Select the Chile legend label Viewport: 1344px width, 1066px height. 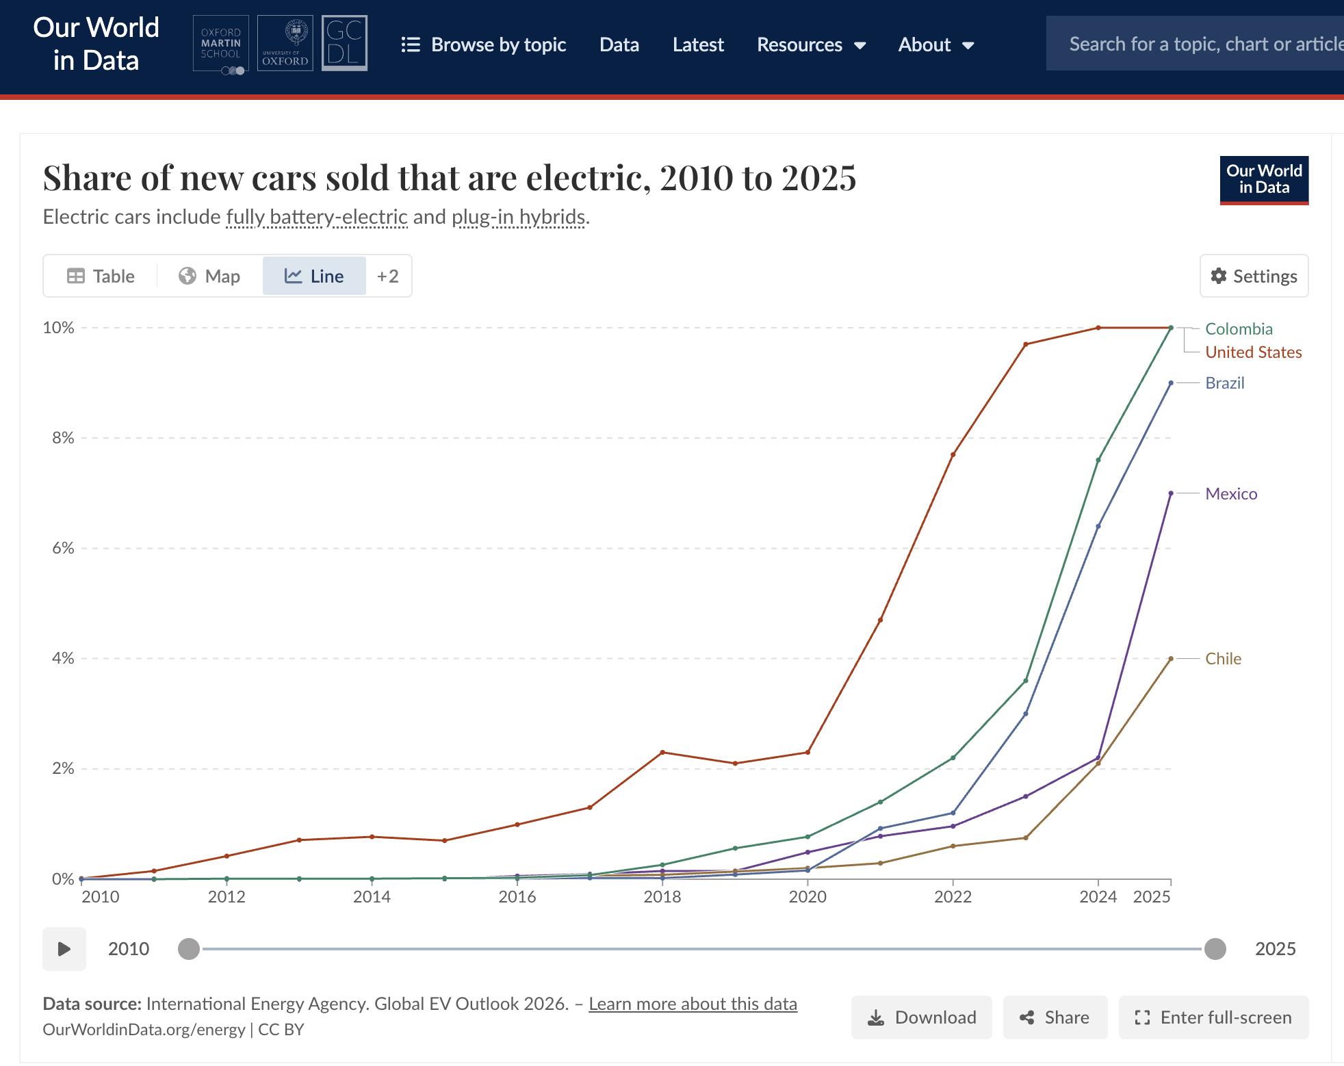coord(1223,659)
